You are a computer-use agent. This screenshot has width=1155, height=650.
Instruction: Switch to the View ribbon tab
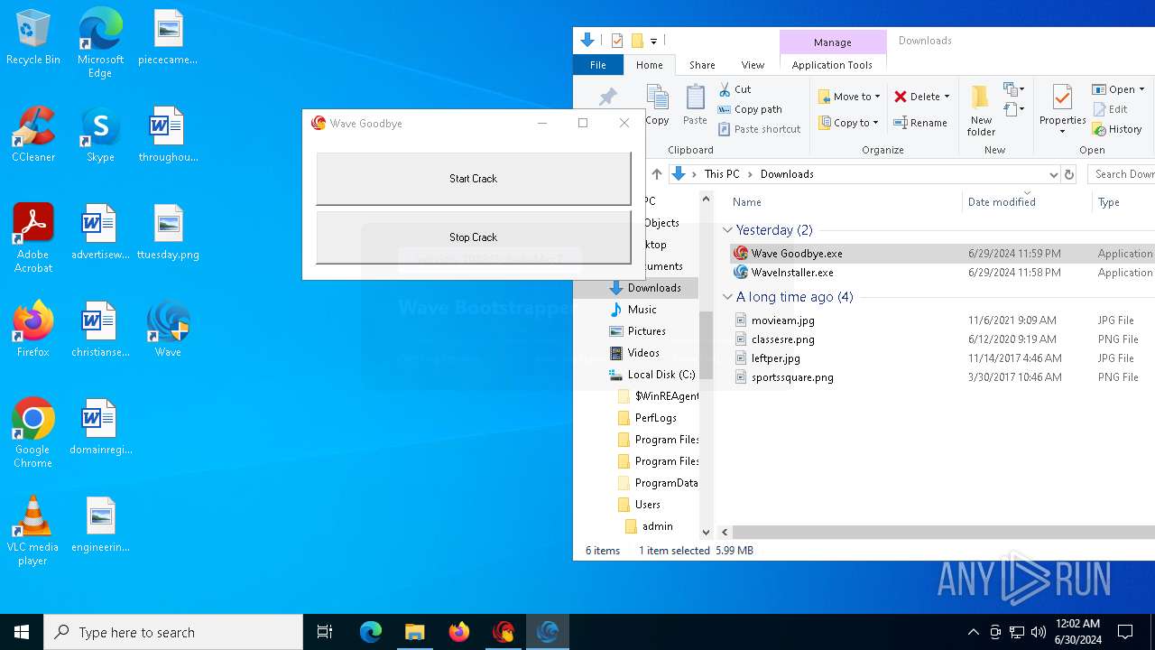pos(753,65)
